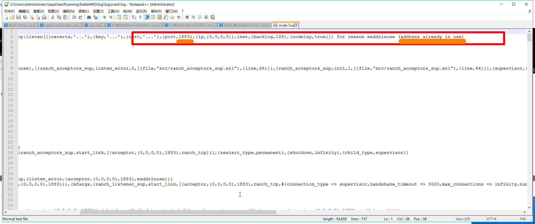
Task: Open the 编辑(E) menu
Action: point(24,11)
